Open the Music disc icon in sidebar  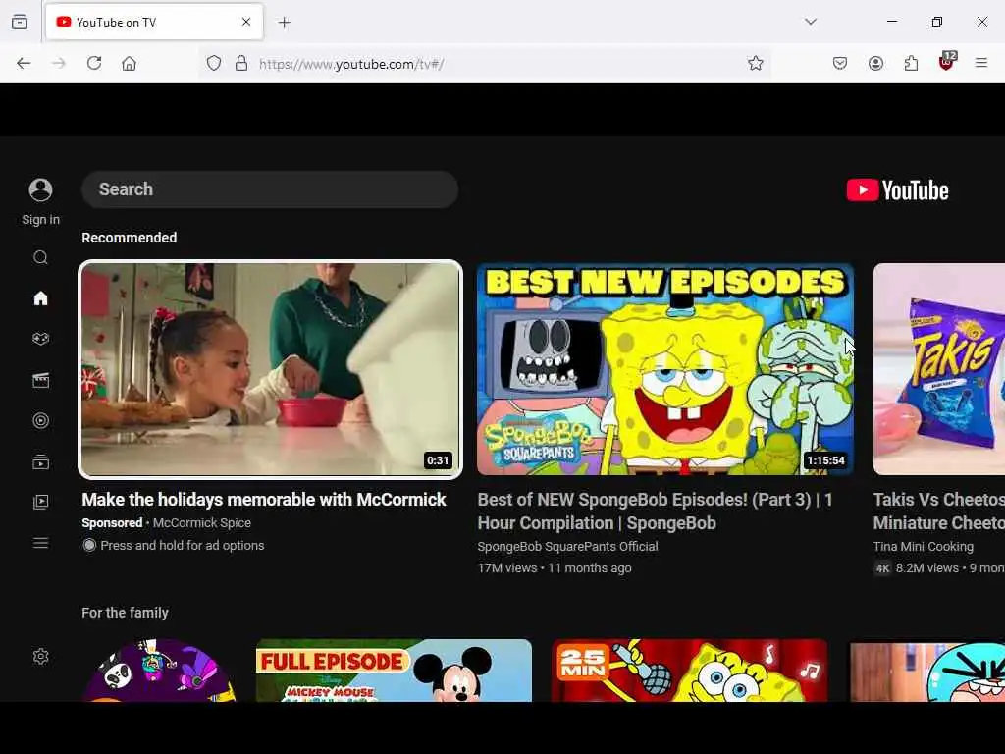pos(40,420)
